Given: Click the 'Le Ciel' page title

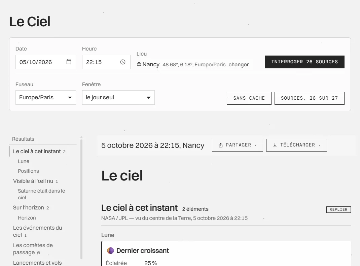Looking at the screenshot, I should tap(30, 22).
